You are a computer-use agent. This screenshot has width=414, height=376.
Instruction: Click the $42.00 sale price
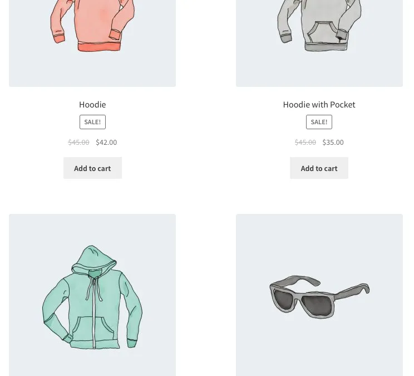point(106,143)
